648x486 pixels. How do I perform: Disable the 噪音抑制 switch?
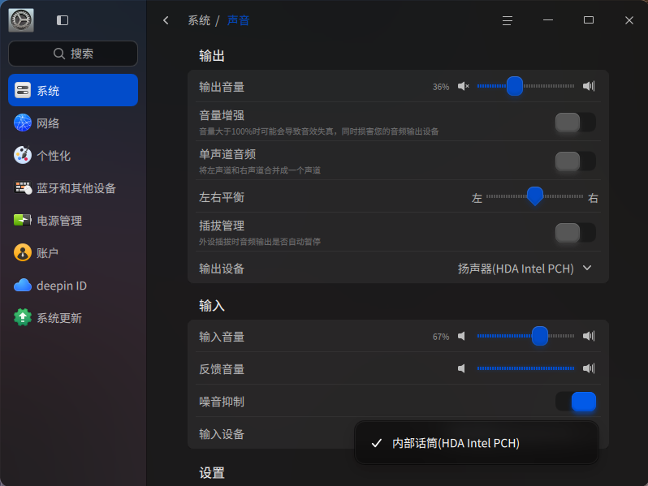click(x=575, y=402)
